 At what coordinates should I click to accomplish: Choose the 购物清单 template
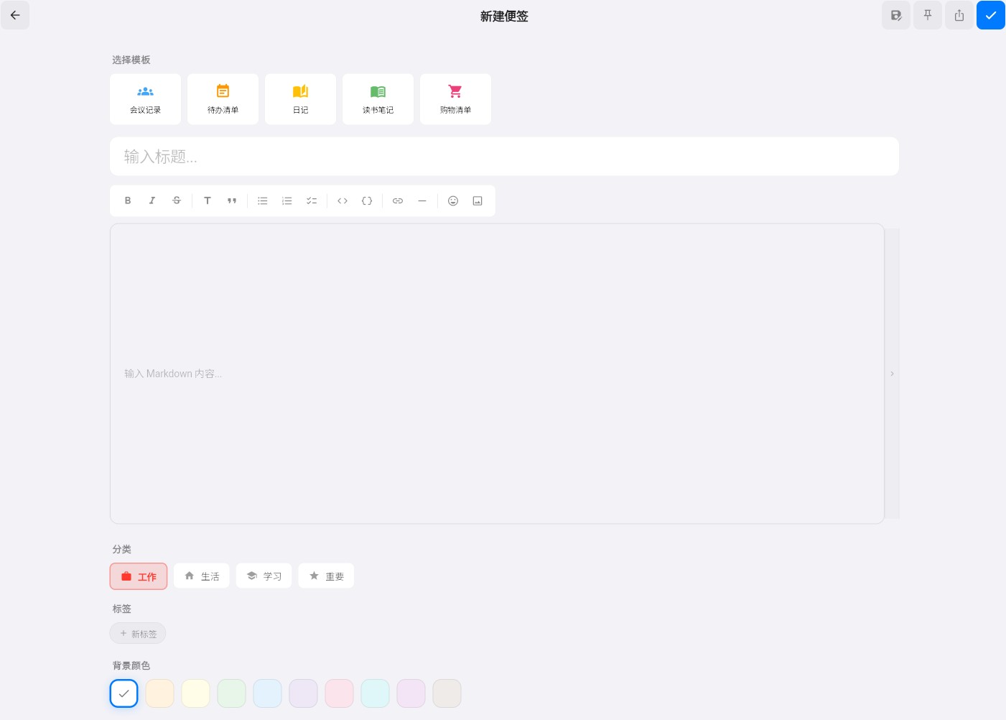455,99
